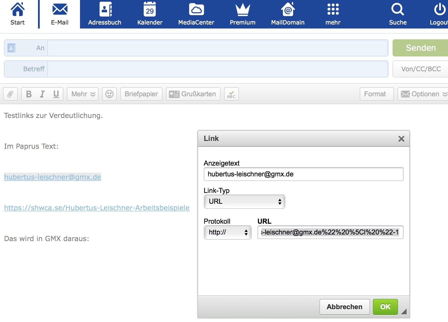
Task: Open the mehr grid menu
Action: click(x=333, y=14)
